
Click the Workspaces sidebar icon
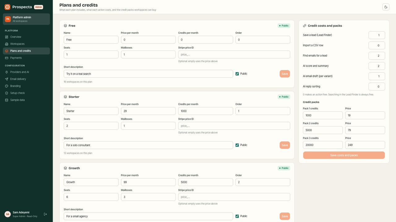point(6,44)
